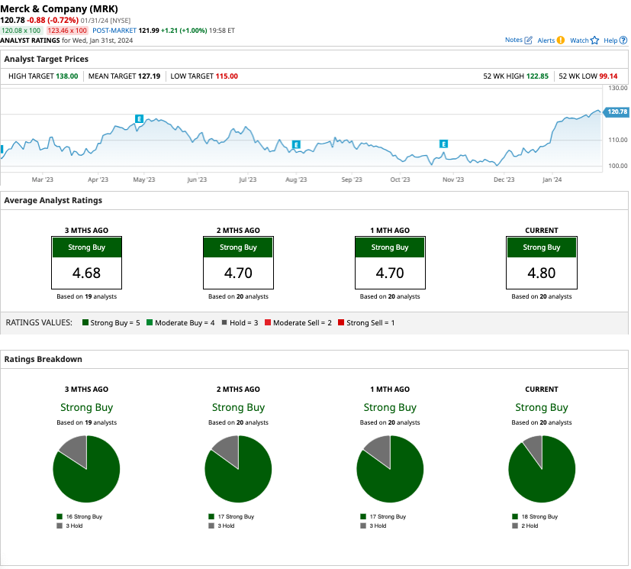Click the Moderate Buy legend swatch
631x569 pixels.
pos(150,322)
